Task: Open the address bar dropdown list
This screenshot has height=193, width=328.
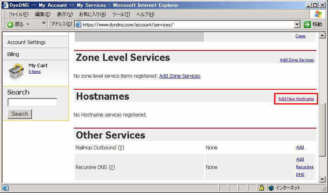Action: point(297,24)
